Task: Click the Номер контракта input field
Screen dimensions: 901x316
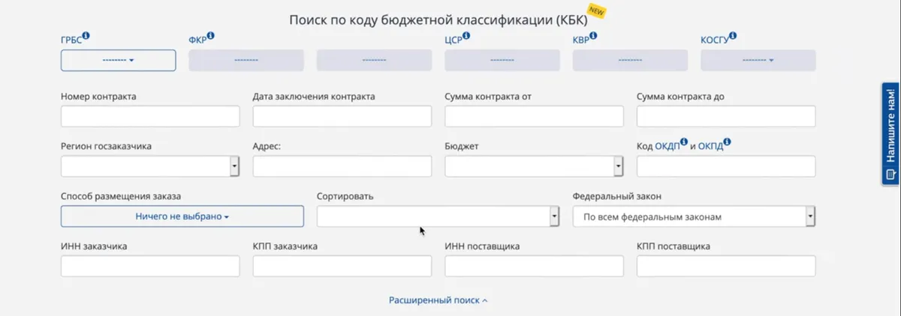Action: coord(150,117)
